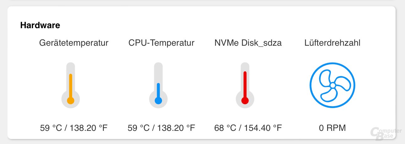Select the Hardware section heading
The height and width of the screenshot is (144, 405).
(x=40, y=25)
